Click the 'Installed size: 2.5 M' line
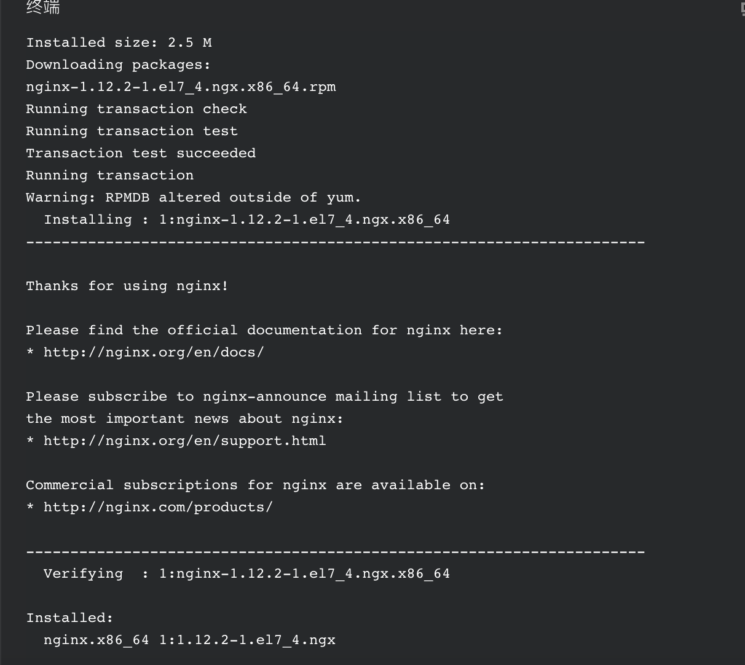 coord(119,42)
